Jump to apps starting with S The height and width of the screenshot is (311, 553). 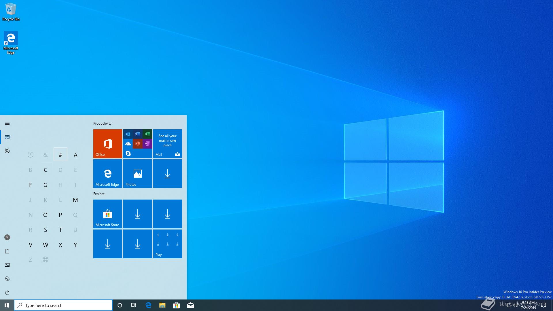pyautogui.click(x=45, y=230)
